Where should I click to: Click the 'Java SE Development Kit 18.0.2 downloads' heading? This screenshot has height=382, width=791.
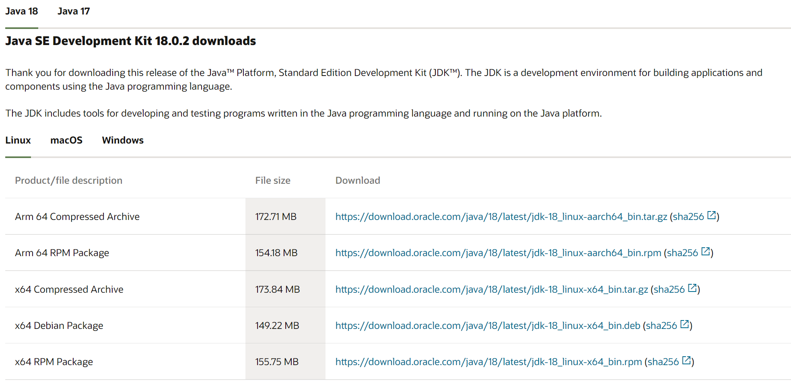tap(131, 41)
